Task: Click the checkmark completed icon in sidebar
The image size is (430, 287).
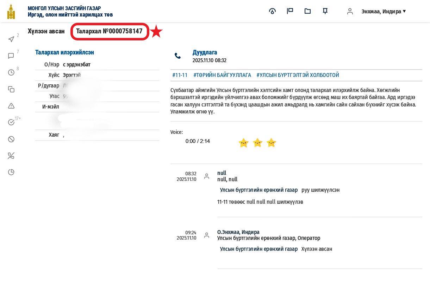Action: tap(11, 122)
